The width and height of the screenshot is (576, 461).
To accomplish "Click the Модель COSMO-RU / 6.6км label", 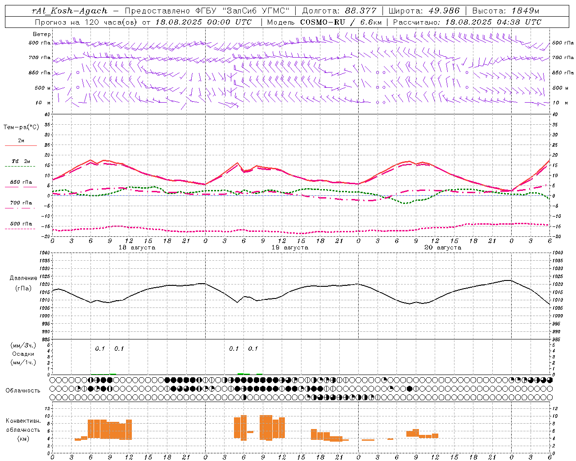I will pos(324,22).
